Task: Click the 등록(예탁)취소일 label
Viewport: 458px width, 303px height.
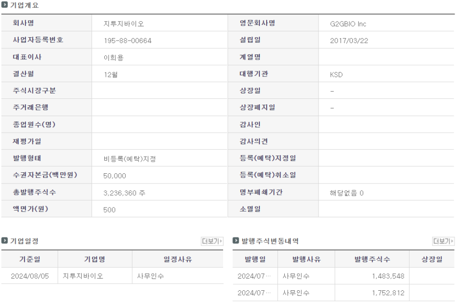Action: pyautogui.click(x=268, y=175)
